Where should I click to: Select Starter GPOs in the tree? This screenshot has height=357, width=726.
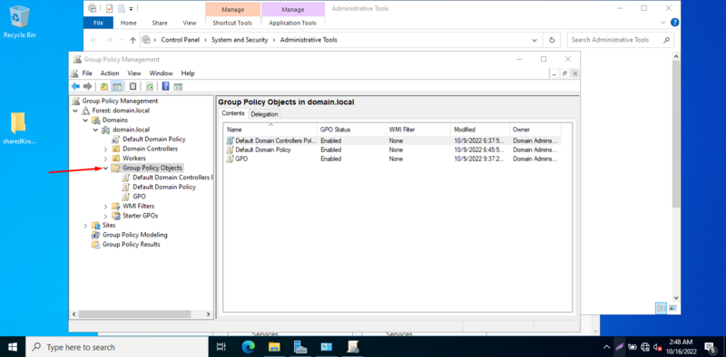(x=141, y=216)
